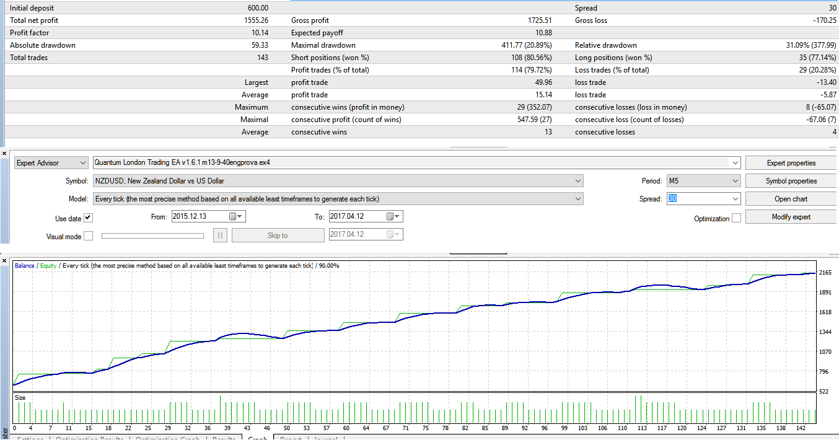The height and width of the screenshot is (445, 839).
Task: Click the Total trades value 143
Action: point(263,58)
